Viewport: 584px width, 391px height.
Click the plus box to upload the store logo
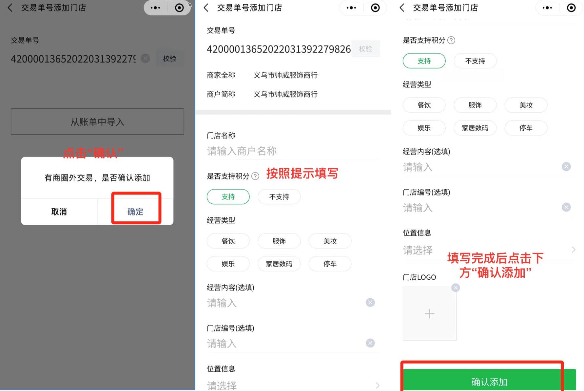[429, 314]
